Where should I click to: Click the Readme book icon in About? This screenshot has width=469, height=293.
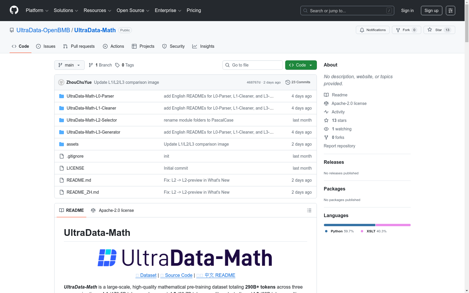pos(326,95)
